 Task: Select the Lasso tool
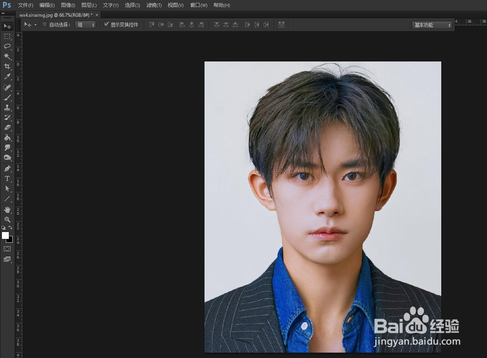pos(7,47)
